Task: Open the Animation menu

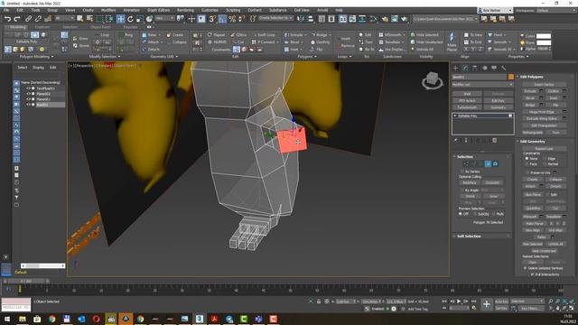Action: 131,10
